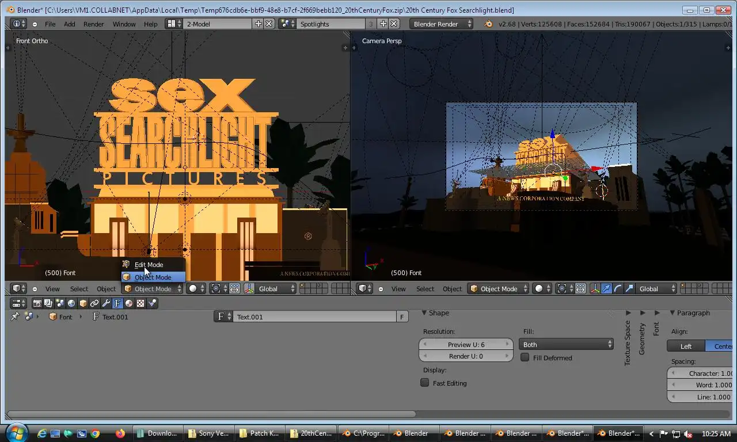
Task: Click the Text.001 datablock name field
Action: pyautogui.click(x=314, y=317)
